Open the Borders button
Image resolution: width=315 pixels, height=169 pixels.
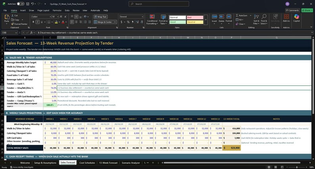coord(49,22)
